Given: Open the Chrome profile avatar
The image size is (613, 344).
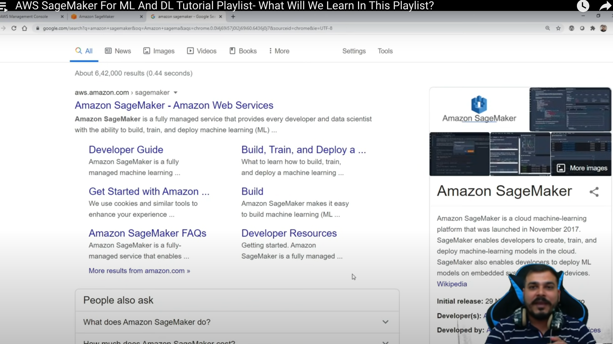Looking at the screenshot, I should click(603, 28).
